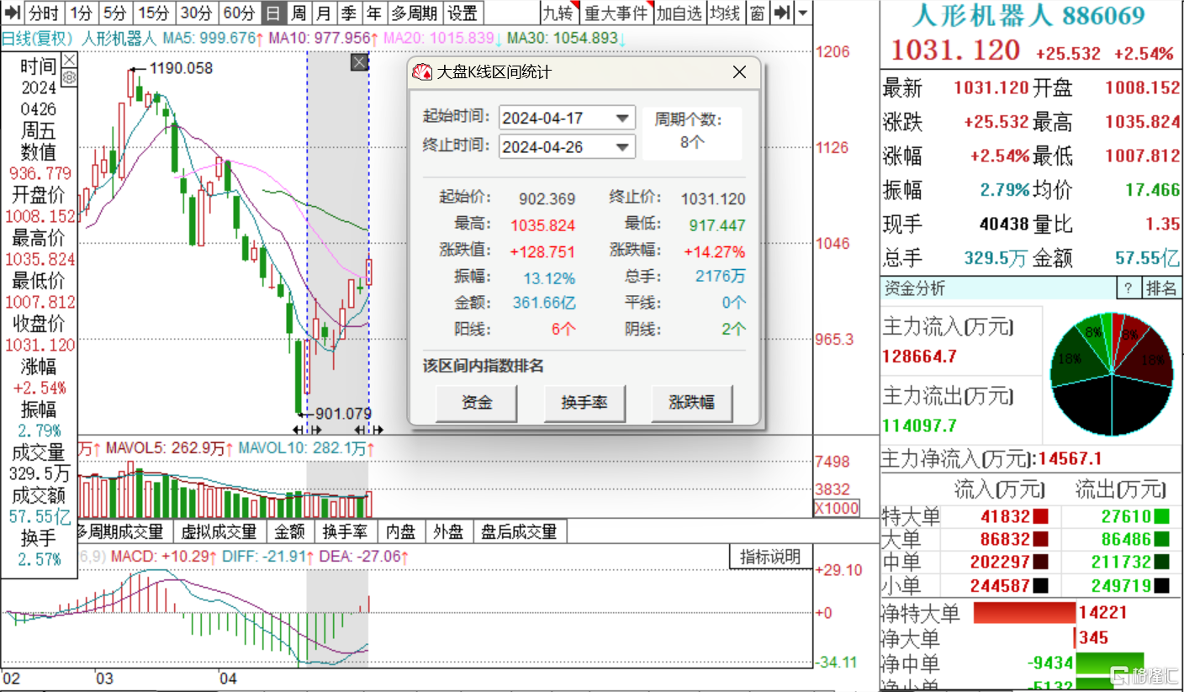Select the 1分 period
The width and height of the screenshot is (1184, 692).
point(82,13)
